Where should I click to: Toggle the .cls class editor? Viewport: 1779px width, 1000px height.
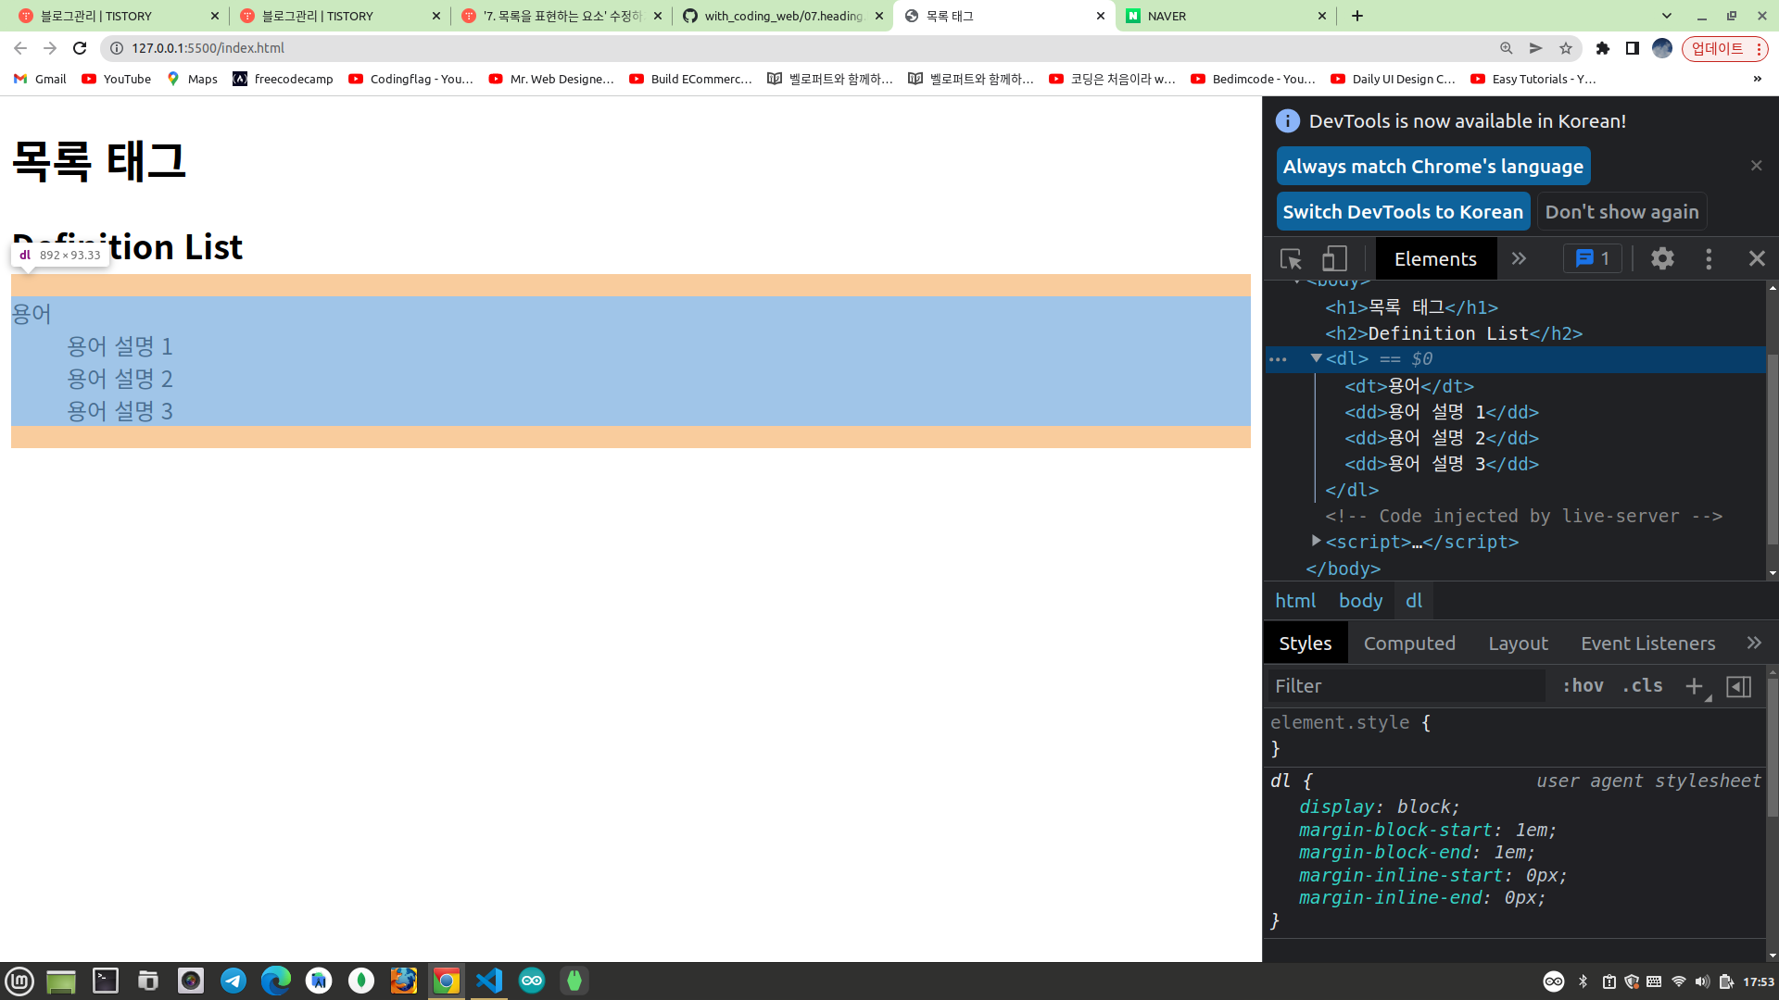coord(1642,685)
